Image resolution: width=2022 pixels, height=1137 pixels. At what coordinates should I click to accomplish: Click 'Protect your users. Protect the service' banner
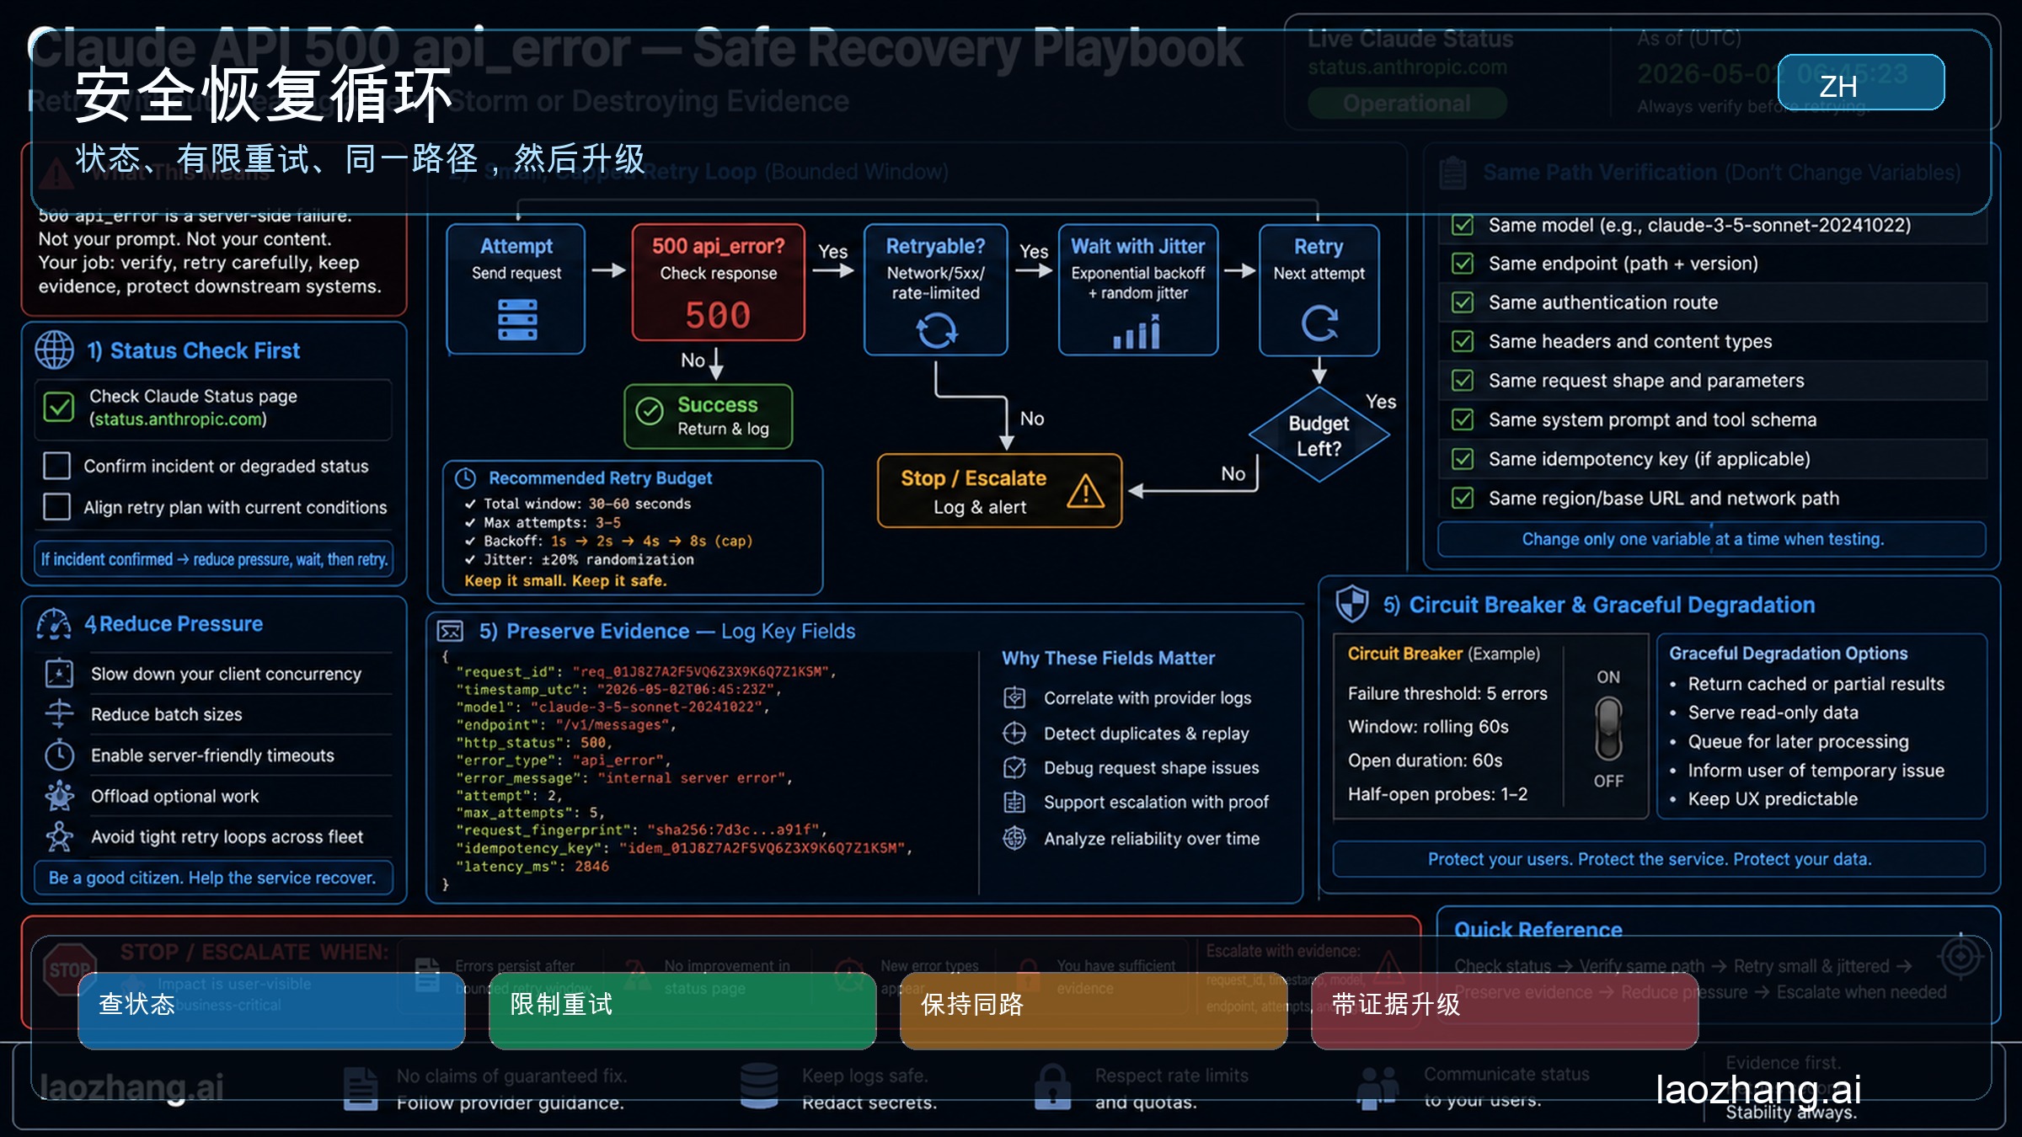tap(1658, 859)
